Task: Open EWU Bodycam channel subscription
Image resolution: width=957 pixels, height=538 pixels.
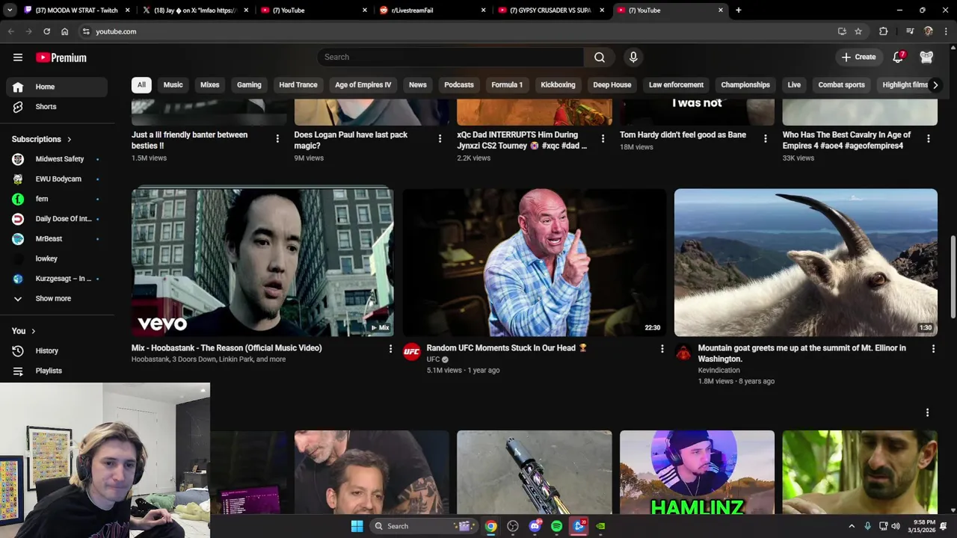Action: [57, 179]
